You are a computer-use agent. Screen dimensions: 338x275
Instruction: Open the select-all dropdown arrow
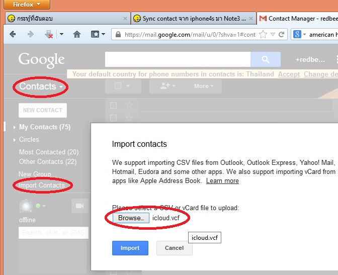pos(128,86)
